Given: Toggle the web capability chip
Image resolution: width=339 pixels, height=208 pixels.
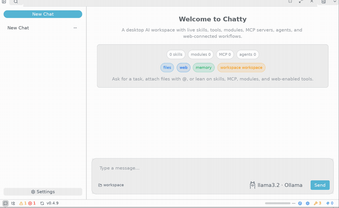Looking at the screenshot, I should [184, 67].
